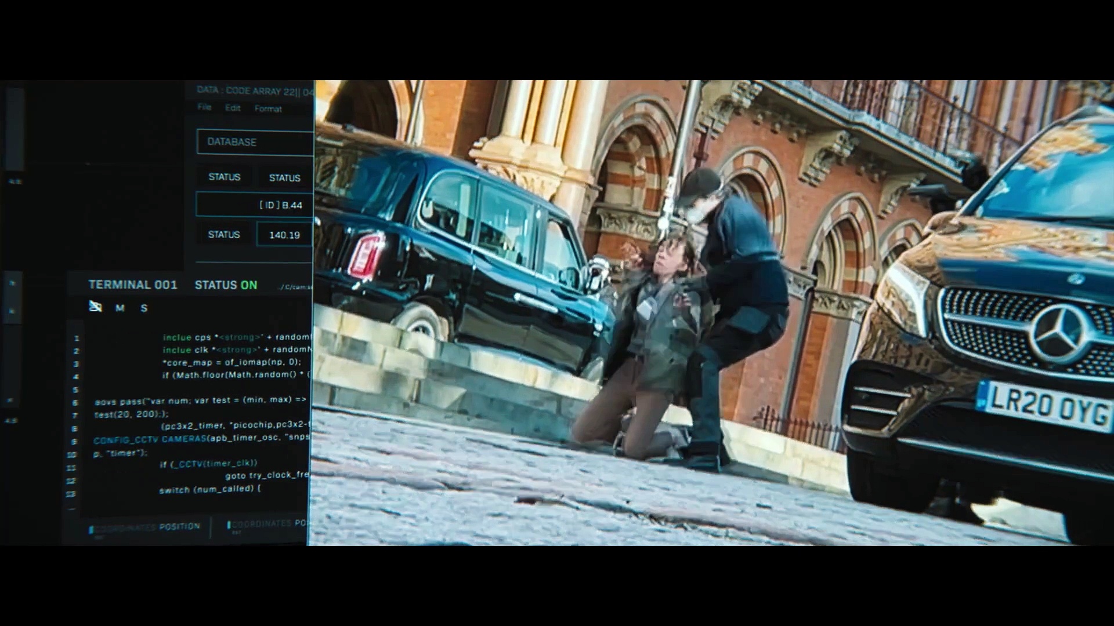Click the second small icon in left sidebar strip

tap(13, 311)
